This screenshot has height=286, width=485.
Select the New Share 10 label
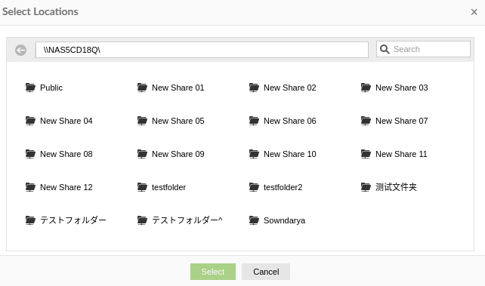(x=290, y=154)
